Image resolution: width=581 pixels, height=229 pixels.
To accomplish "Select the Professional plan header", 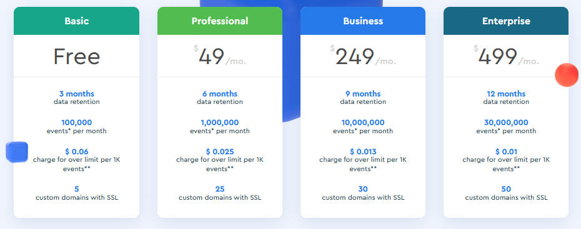I will (x=220, y=21).
